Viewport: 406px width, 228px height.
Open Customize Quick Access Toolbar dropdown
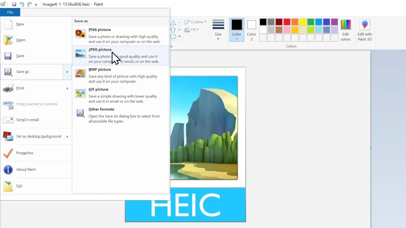pyautogui.click(x=36, y=5)
